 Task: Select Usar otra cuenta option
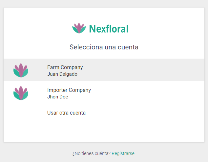click(67, 113)
